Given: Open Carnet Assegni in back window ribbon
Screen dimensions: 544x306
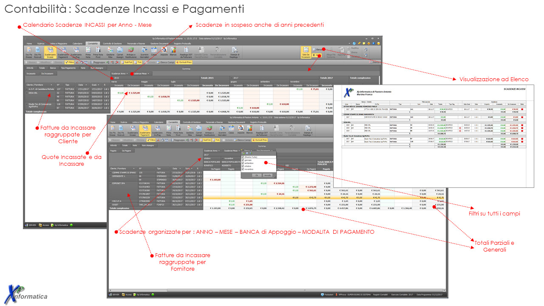Looking at the screenshot, I should pyautogui.click(x=120, y=52).
